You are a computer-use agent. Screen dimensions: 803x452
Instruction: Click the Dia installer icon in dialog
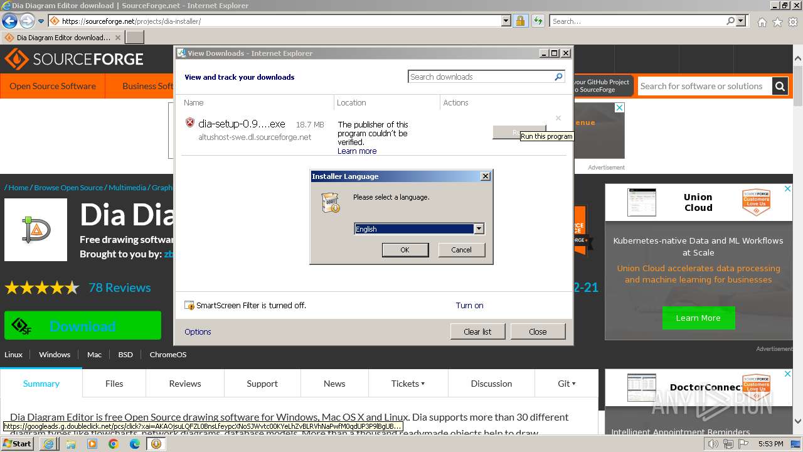tap(331, 203)
